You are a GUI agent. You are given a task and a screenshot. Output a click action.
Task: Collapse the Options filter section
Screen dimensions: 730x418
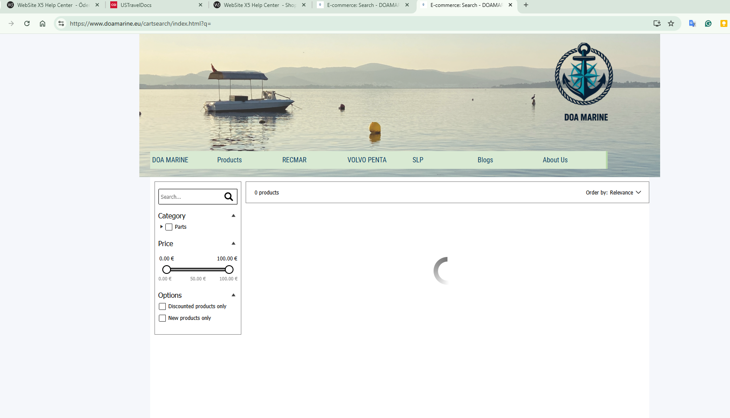coord(233,295)
